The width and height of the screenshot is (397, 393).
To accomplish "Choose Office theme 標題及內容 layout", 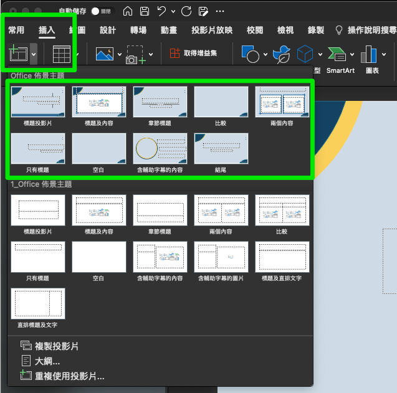I will pyautogui.click(x=99, y=102).
